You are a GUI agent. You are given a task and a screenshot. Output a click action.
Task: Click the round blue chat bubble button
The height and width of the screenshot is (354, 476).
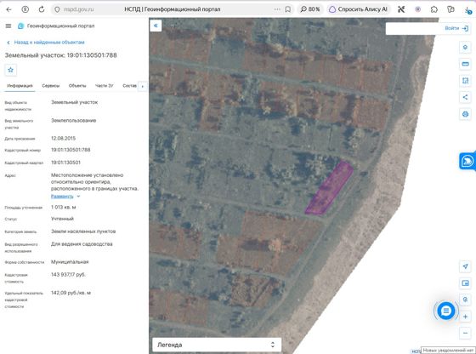pyautogui.click(x=445, y=311)
